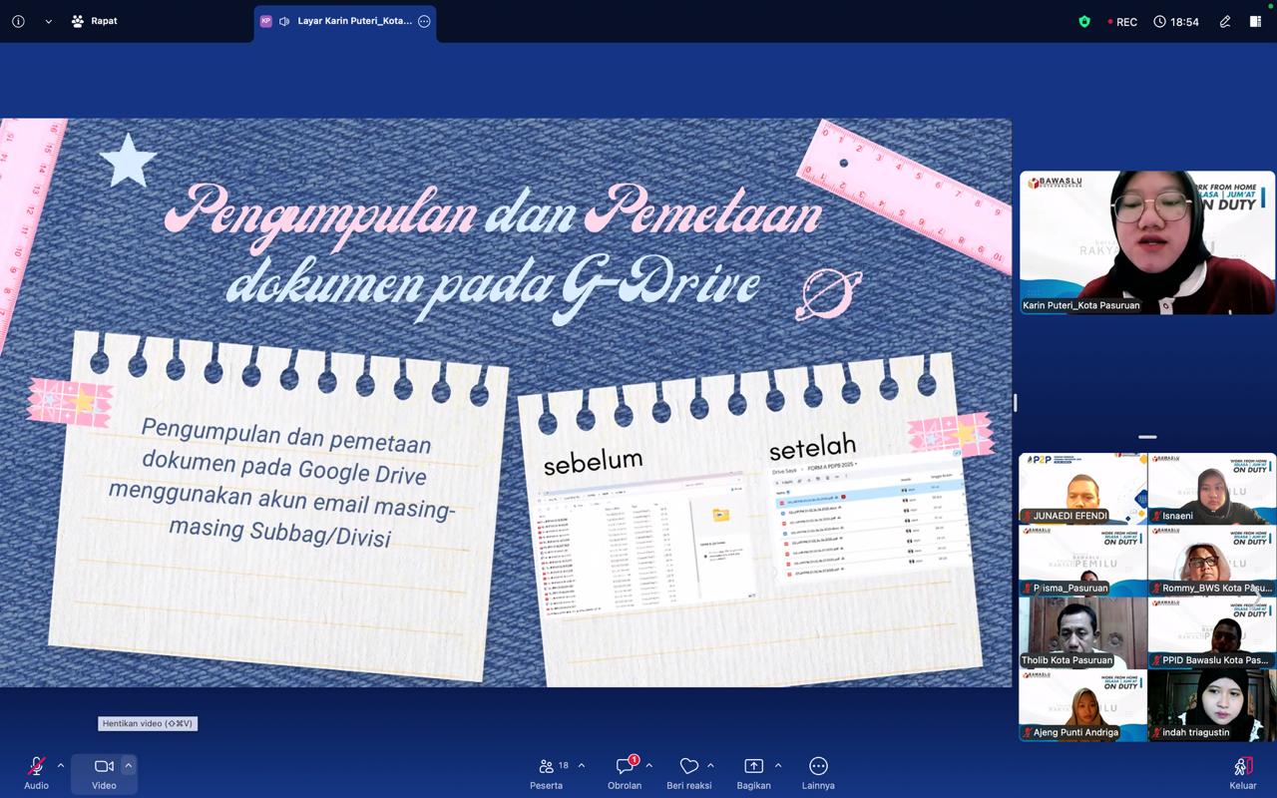This screenshot has width=1277, height=798.
Task: Open the Rapat meeting menu
Action: point(94,21)
